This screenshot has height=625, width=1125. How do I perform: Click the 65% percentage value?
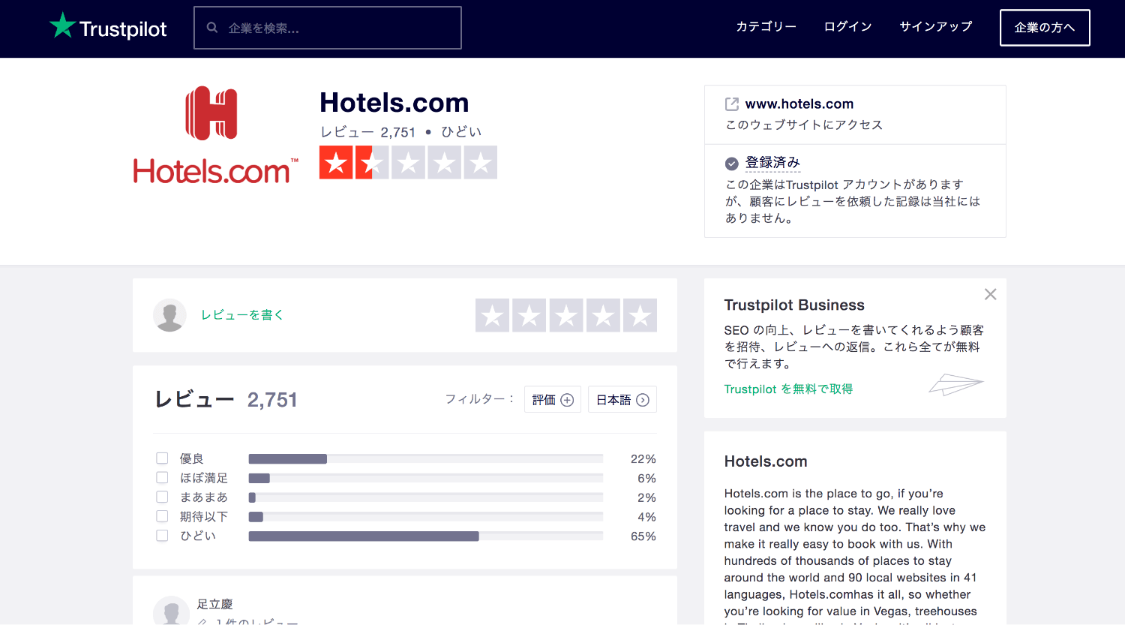tap(643, 536)
